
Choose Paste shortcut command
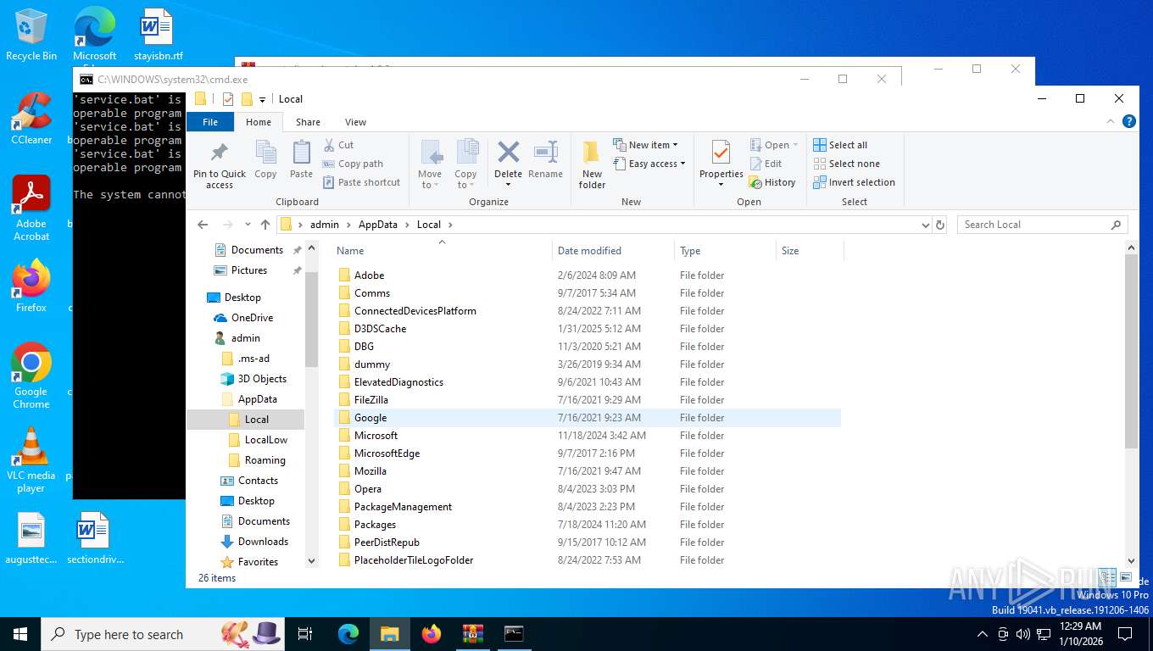coord(361,182)
